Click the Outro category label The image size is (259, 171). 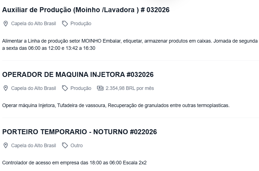(x=77, y=146)
